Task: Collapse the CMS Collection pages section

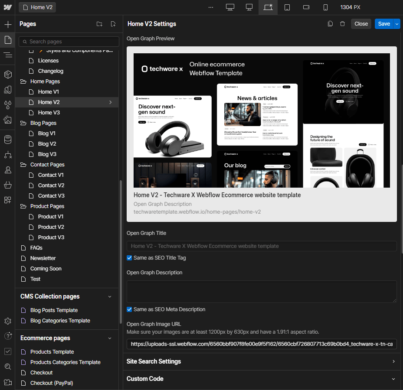Action: click(x=110, y=297)
